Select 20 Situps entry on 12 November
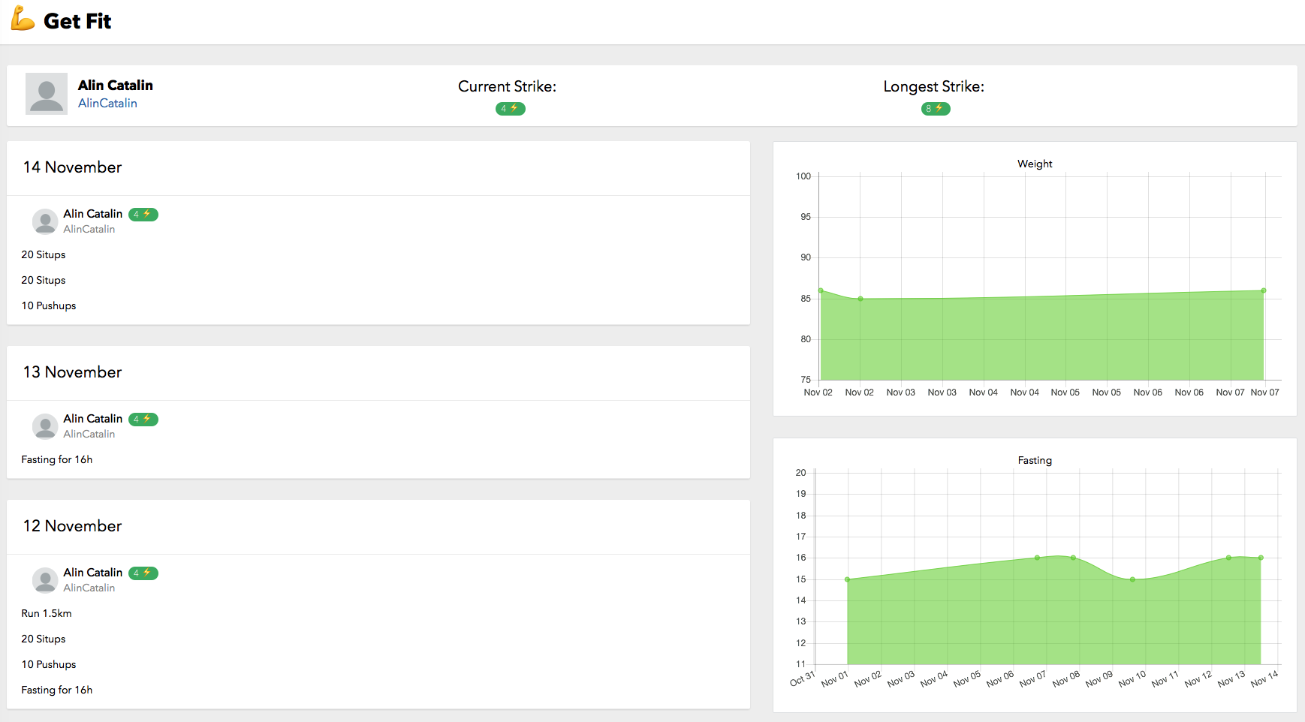Image resolution: width=1305 pixels, height=722 pixels. 44,639
